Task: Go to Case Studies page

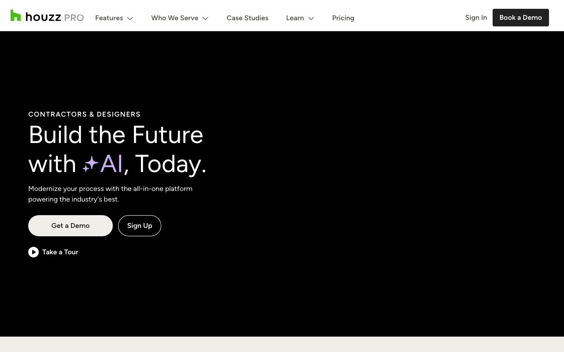Action: tap(248, 18)
